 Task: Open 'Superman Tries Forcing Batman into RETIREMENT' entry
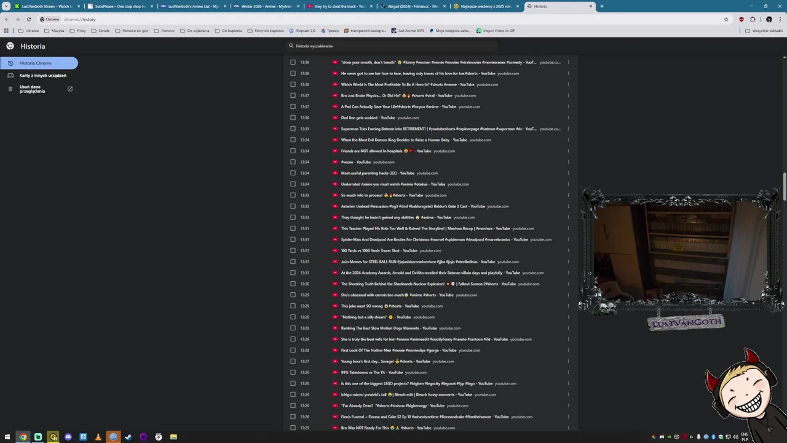pos(439,129)
